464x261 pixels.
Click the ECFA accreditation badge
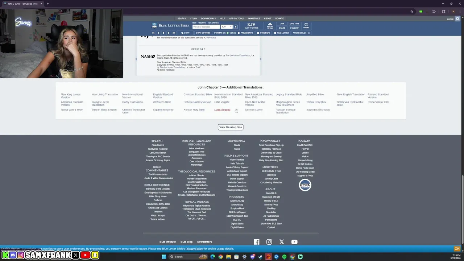coord(305,185)
